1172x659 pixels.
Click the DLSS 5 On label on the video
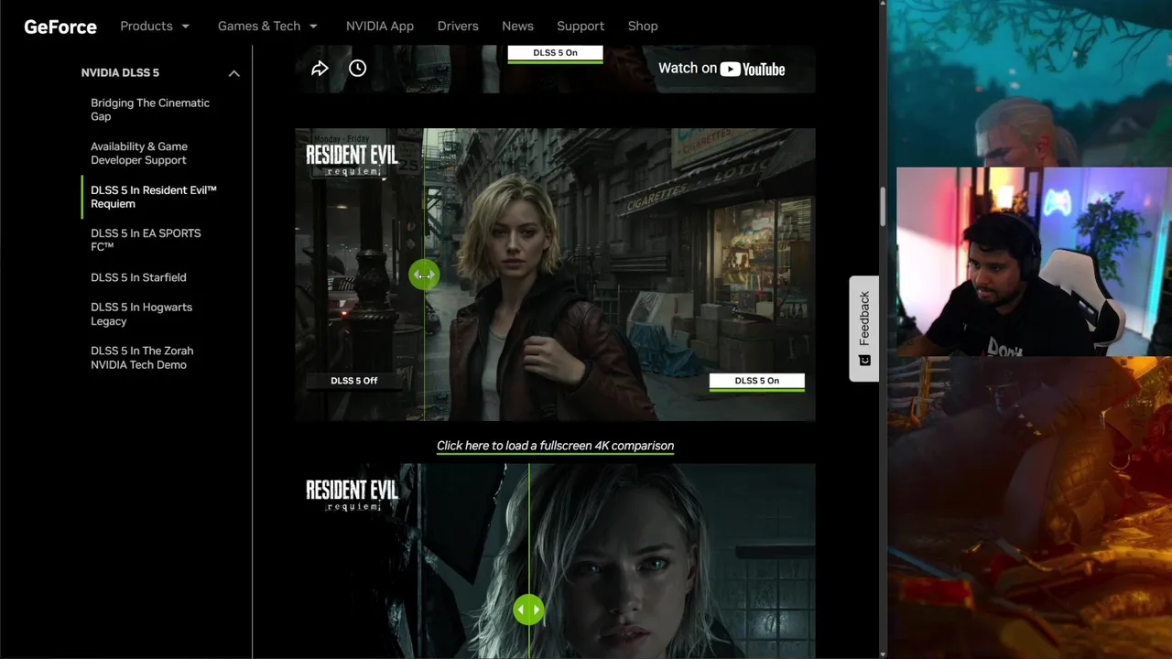pos(555,53)
